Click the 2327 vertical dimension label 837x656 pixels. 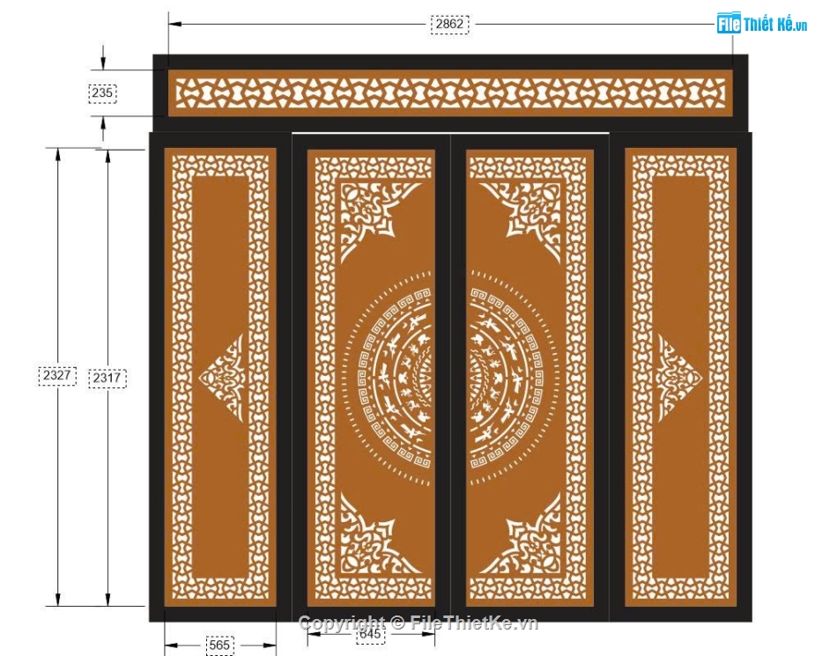(x=58, y=376)
